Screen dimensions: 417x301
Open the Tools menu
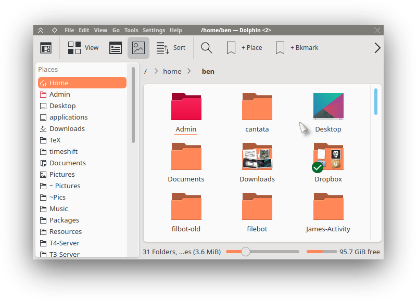pos(131,30)
